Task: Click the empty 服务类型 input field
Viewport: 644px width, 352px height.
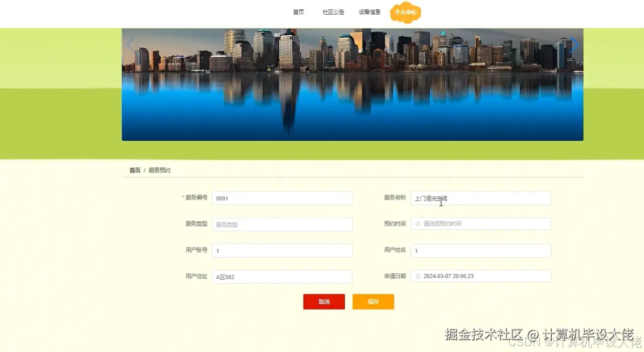Action: 282,224
